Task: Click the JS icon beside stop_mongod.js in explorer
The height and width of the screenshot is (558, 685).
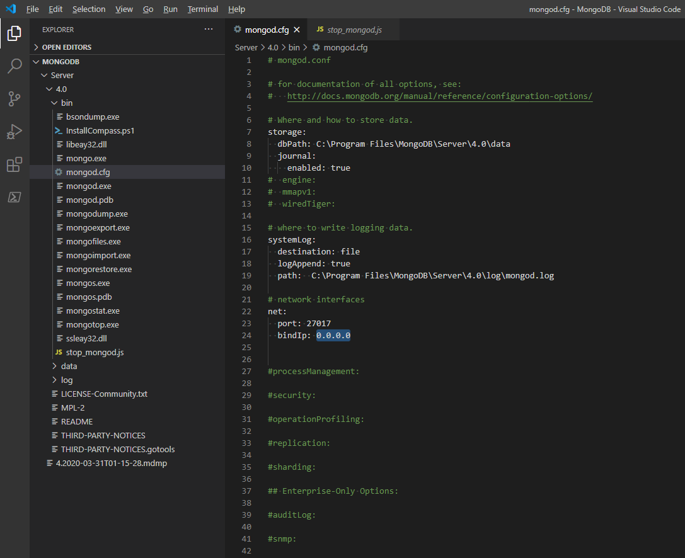Action: click(x=59, y=352)
